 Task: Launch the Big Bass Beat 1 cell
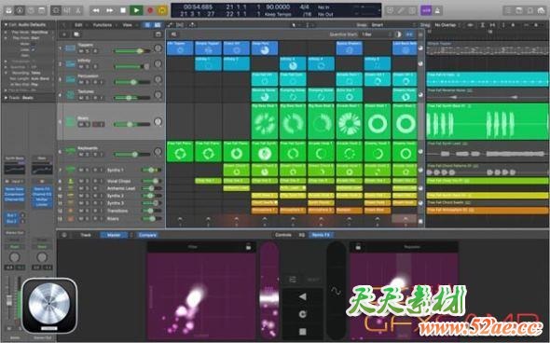[265, 121]
